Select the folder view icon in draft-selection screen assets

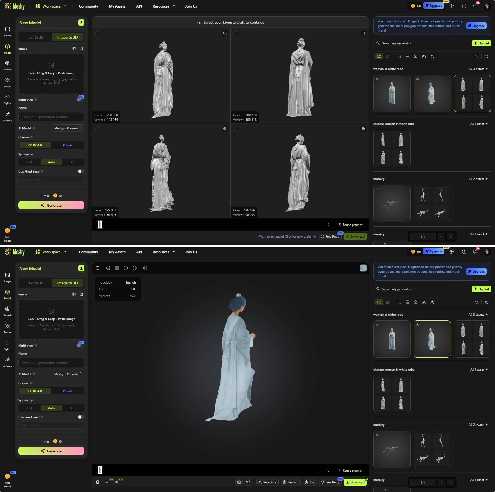(x=379, y=56)
